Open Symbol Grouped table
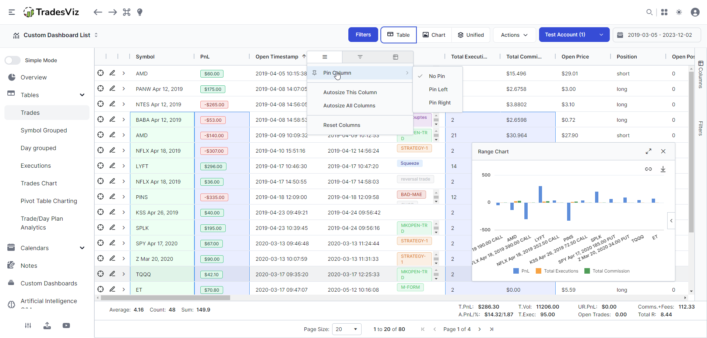This screenshot has height=338, width=707. tap(44, 130)
